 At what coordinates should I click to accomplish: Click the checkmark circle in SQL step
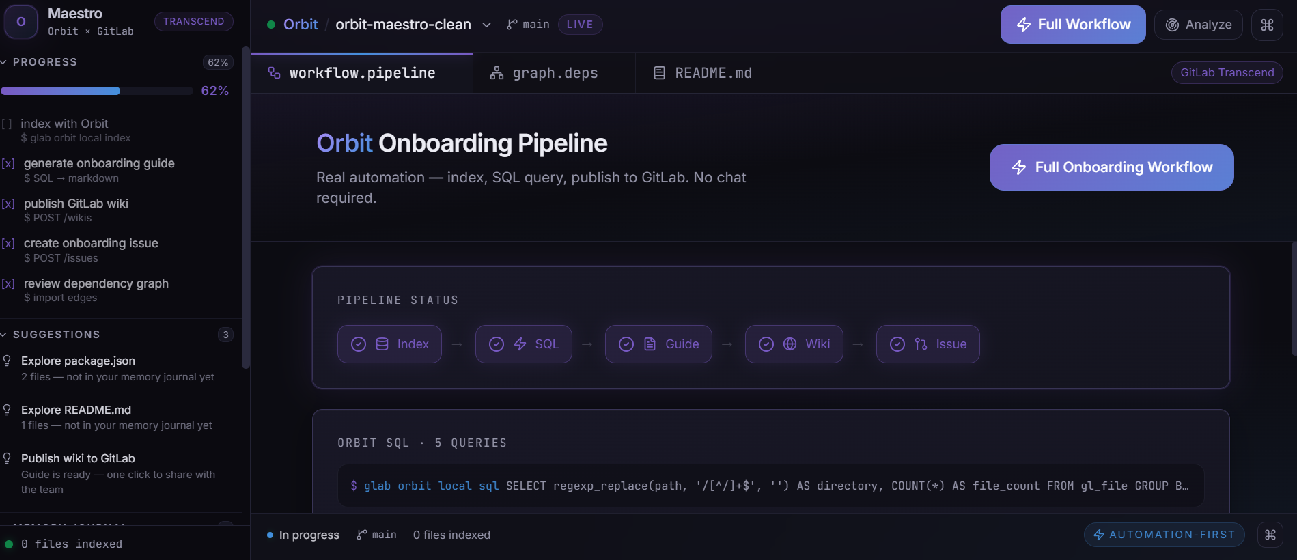(x=497, y=344)
